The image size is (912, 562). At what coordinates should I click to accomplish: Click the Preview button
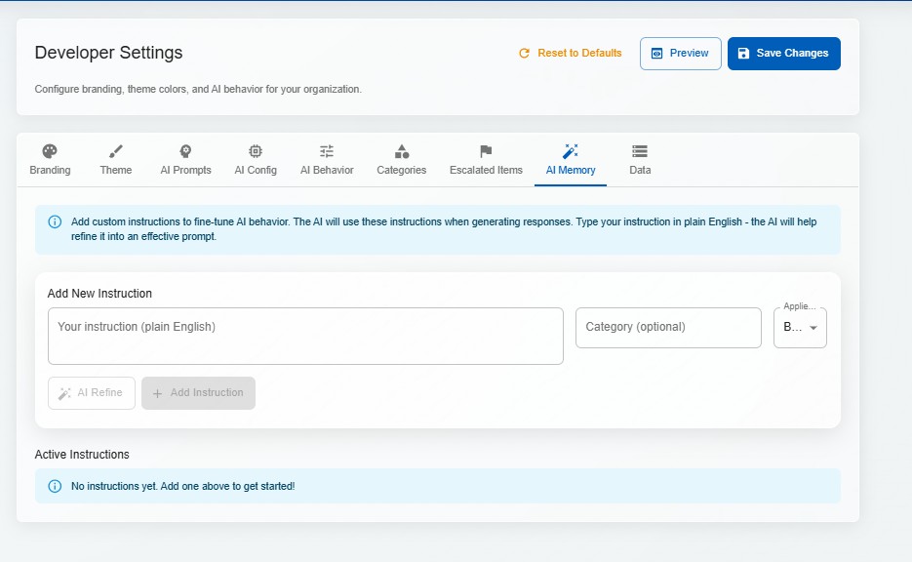[x=680, y=54]
